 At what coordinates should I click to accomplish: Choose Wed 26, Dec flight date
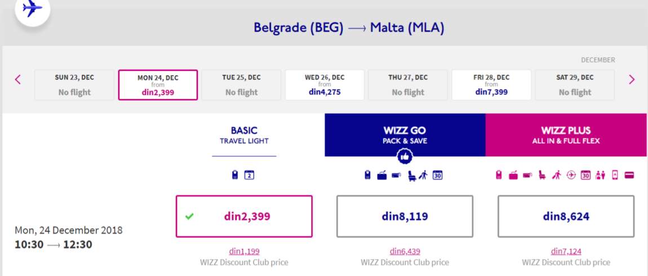pos(325,84)
